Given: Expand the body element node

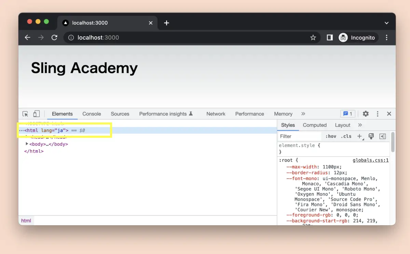Looking at the screenshot, I should coord(27,144).
